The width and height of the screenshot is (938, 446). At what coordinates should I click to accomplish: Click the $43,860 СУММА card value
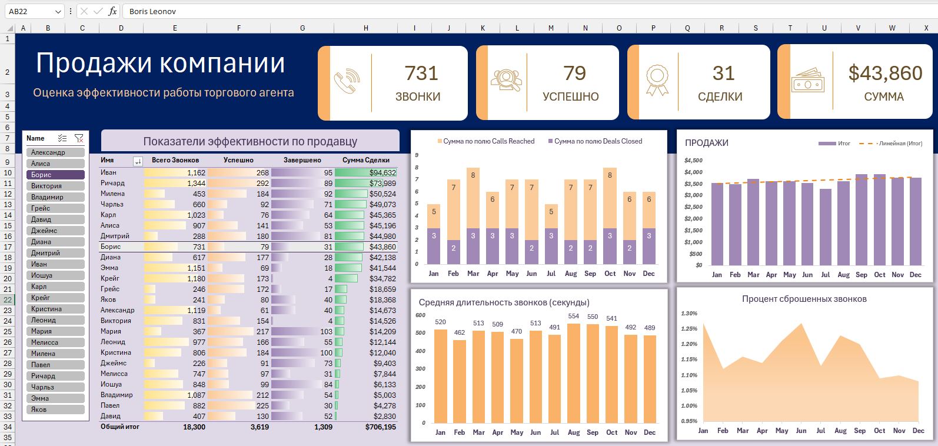pyautogui.click(x=885, y=73)
